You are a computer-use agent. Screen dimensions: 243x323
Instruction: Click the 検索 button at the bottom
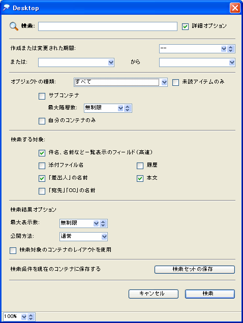click(x=210, y=294)
